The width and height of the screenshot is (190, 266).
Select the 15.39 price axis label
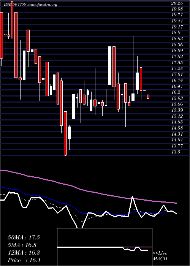pyautogui.click(x=177, y=110)
